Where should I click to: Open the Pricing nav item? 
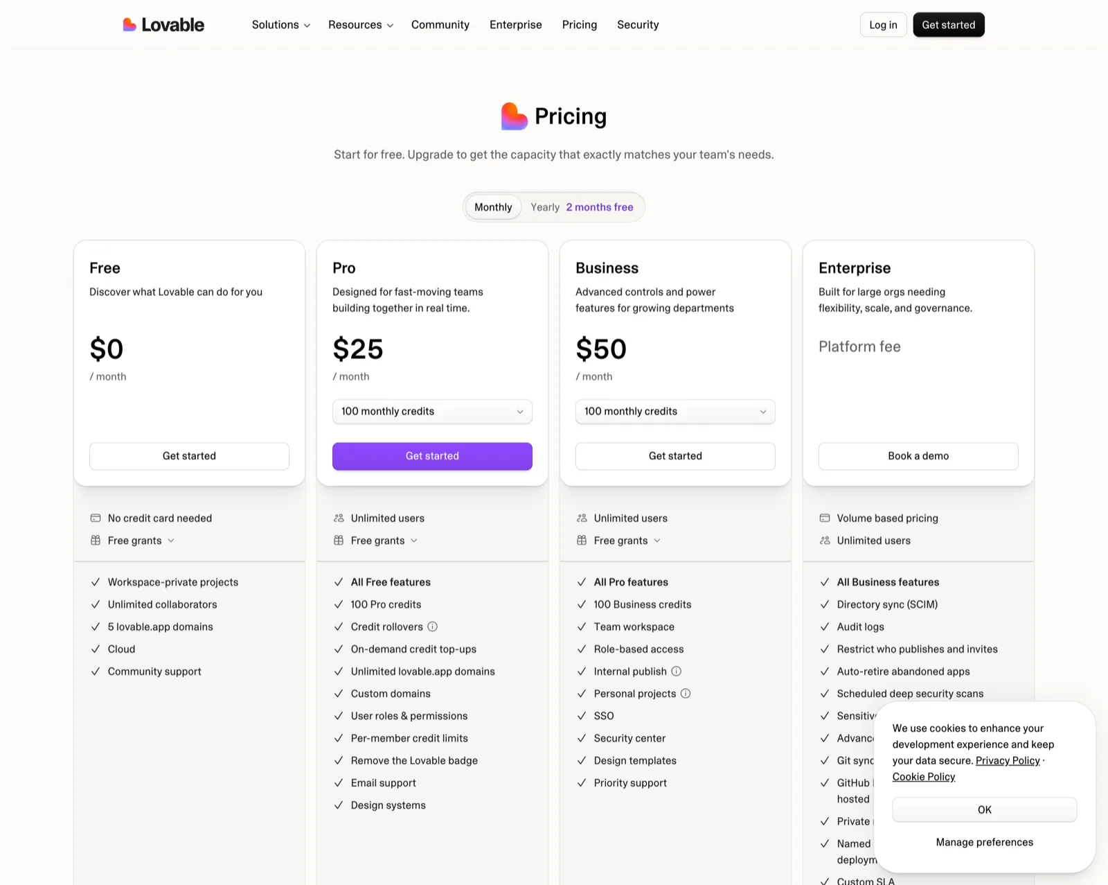pyautogui.click(x=580, y=25)
